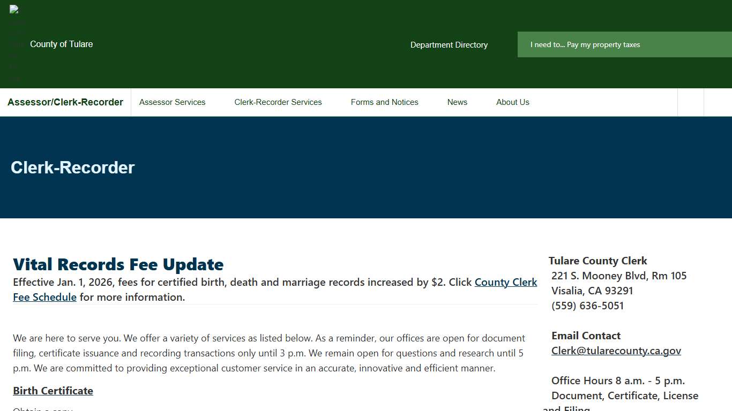Click the Tulare County Clerk sidebar title
The height and width of the screenshot is (411, 732).
(x=597, y=261)
